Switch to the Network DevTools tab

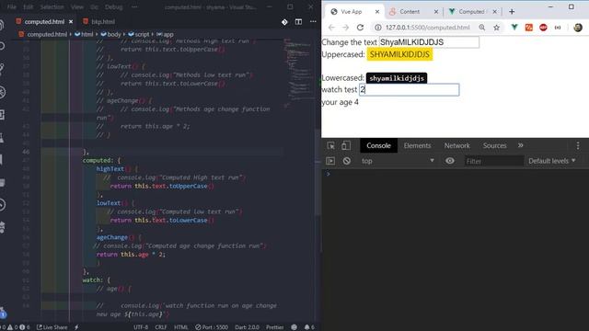point(456,145)
